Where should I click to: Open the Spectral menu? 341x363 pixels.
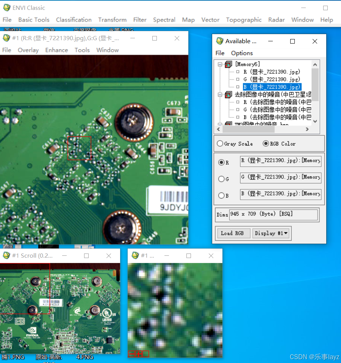click(x=164, y=20)
